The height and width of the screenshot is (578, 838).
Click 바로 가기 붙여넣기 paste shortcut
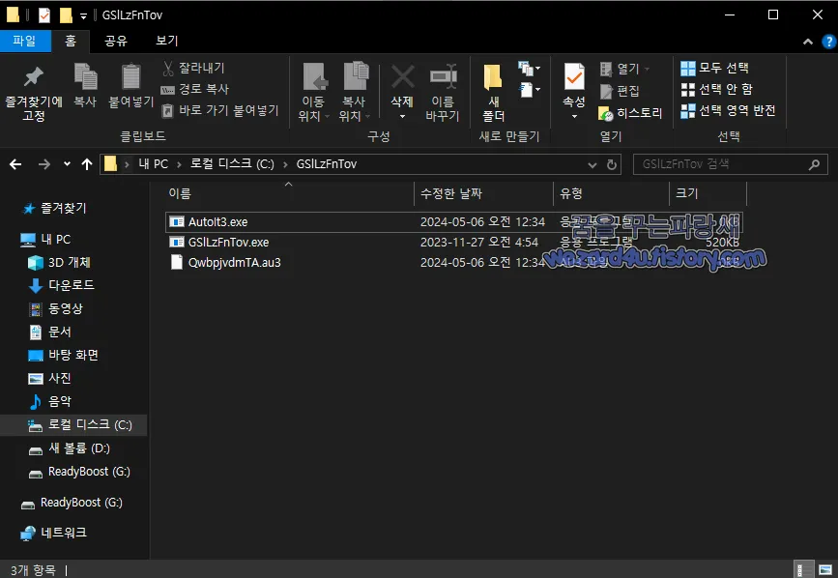[219, 110]
